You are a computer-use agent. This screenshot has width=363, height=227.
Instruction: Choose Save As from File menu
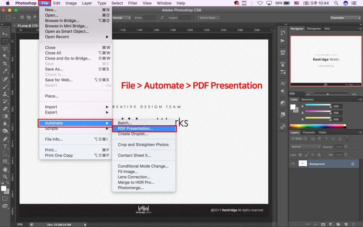click(76, 69)
